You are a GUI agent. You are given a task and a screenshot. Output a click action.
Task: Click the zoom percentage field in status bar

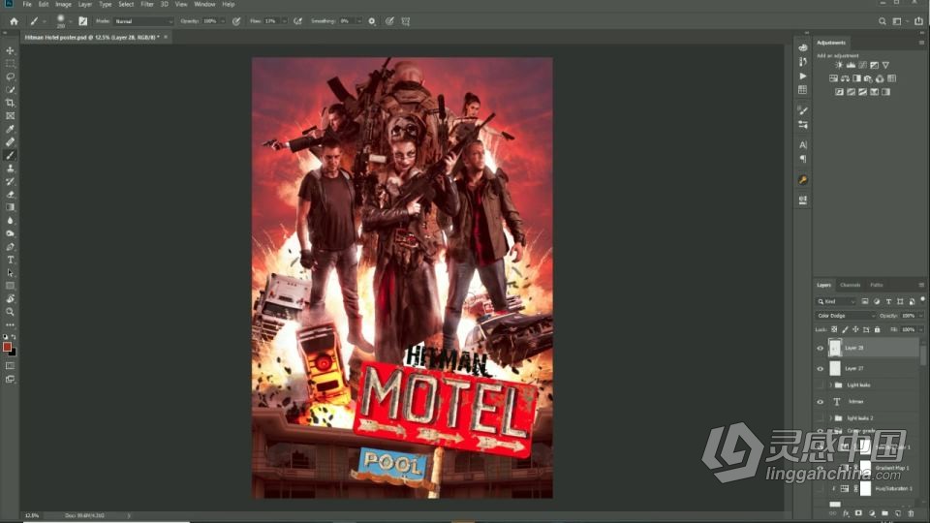pos(33,516)
